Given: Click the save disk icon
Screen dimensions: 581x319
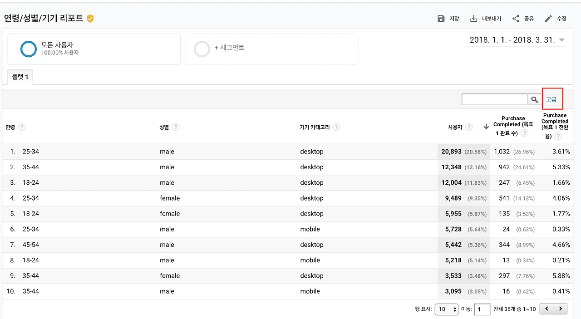Looking at the screenshot, I should (x=441, y=19).
